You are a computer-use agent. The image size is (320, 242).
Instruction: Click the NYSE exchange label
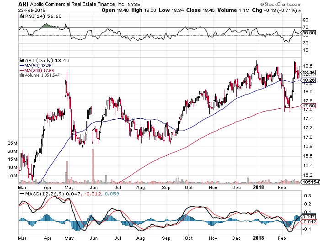(x=134, y=4)
